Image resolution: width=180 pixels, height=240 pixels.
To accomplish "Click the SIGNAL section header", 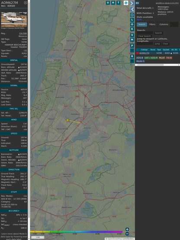I will click(x=14, y=85).
